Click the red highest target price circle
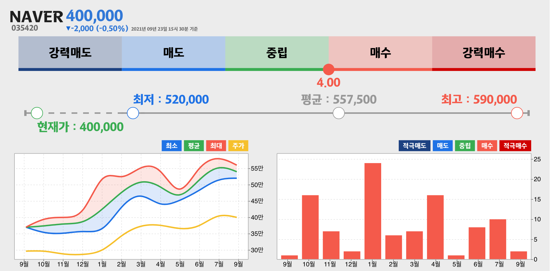Screen dimensions: 554x271 coord(517,113)
